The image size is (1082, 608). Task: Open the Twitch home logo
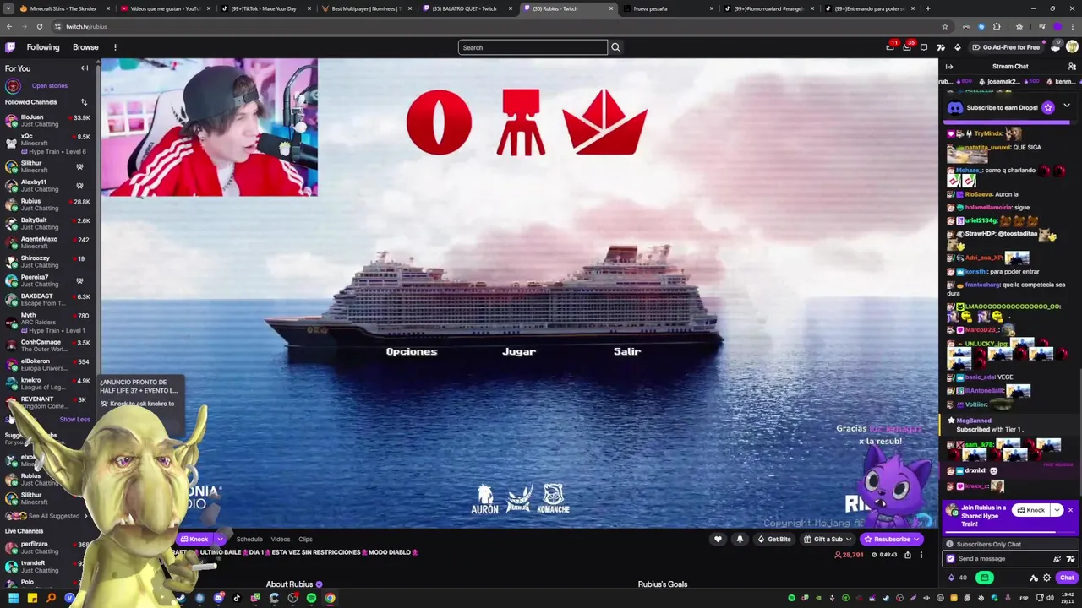click(x=10, y=47)
